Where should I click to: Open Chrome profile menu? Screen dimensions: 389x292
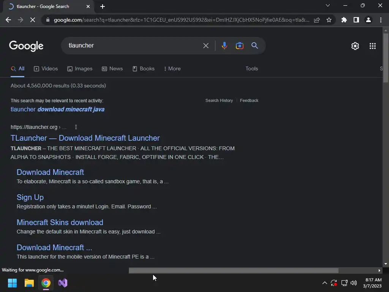click(368, 20)
